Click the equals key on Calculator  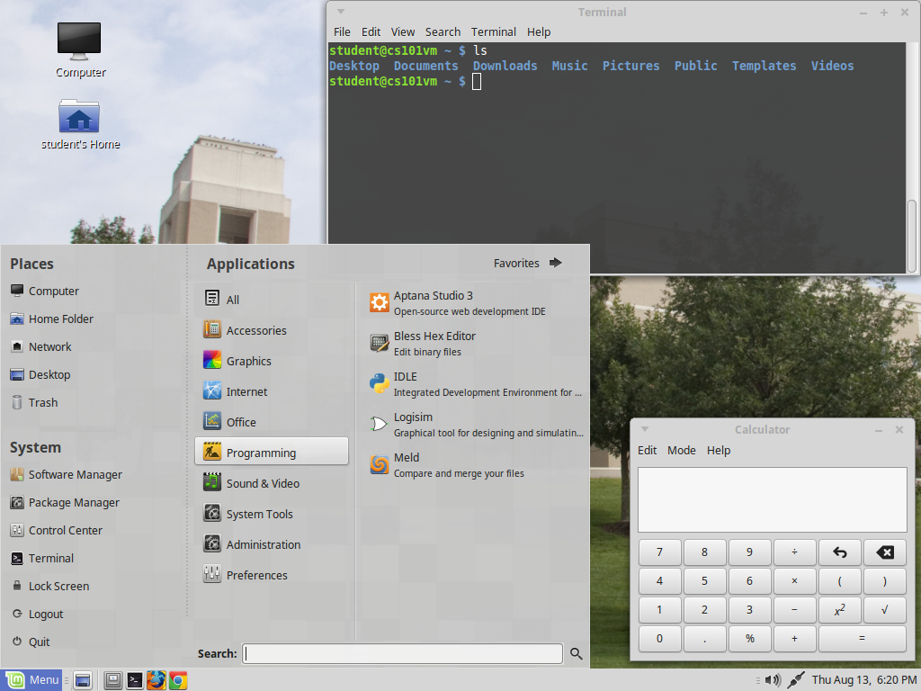pos(862,638)
